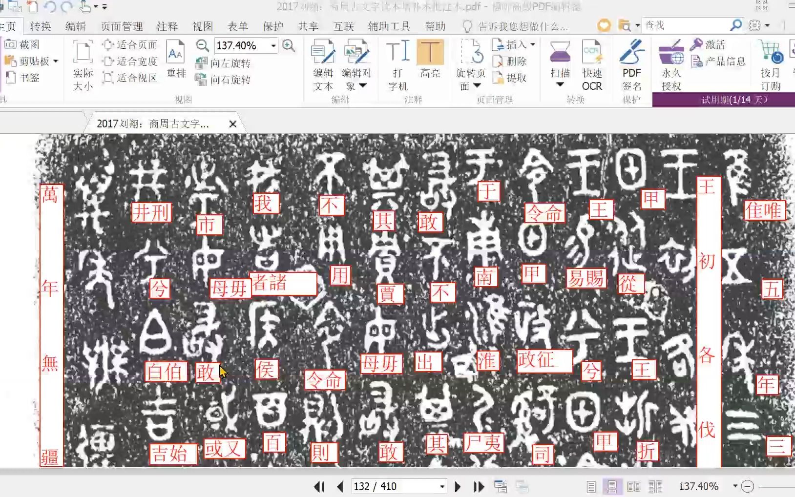Rotate view left (向左旋转)

pos(223,63)
